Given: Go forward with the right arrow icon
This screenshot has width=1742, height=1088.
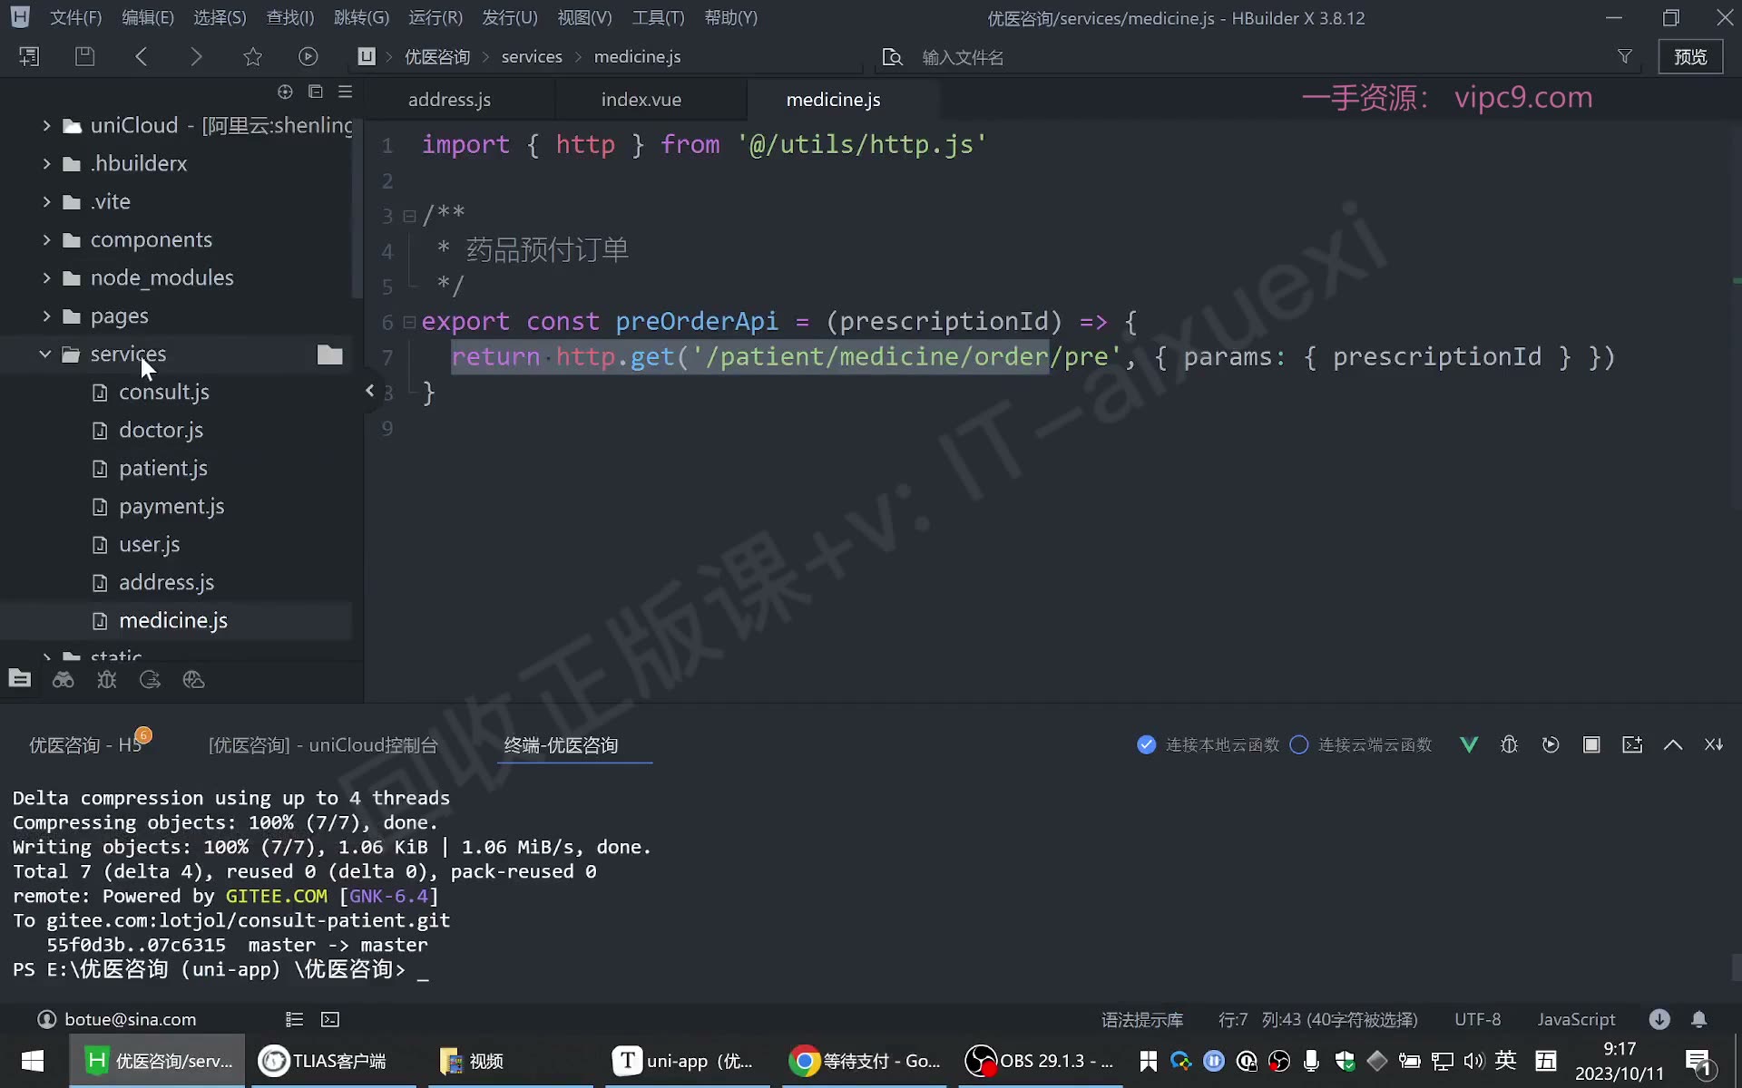Looking at the screenshot, I should point(196,56).
